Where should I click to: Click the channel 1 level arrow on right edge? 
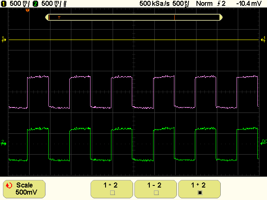coord(263,40)
